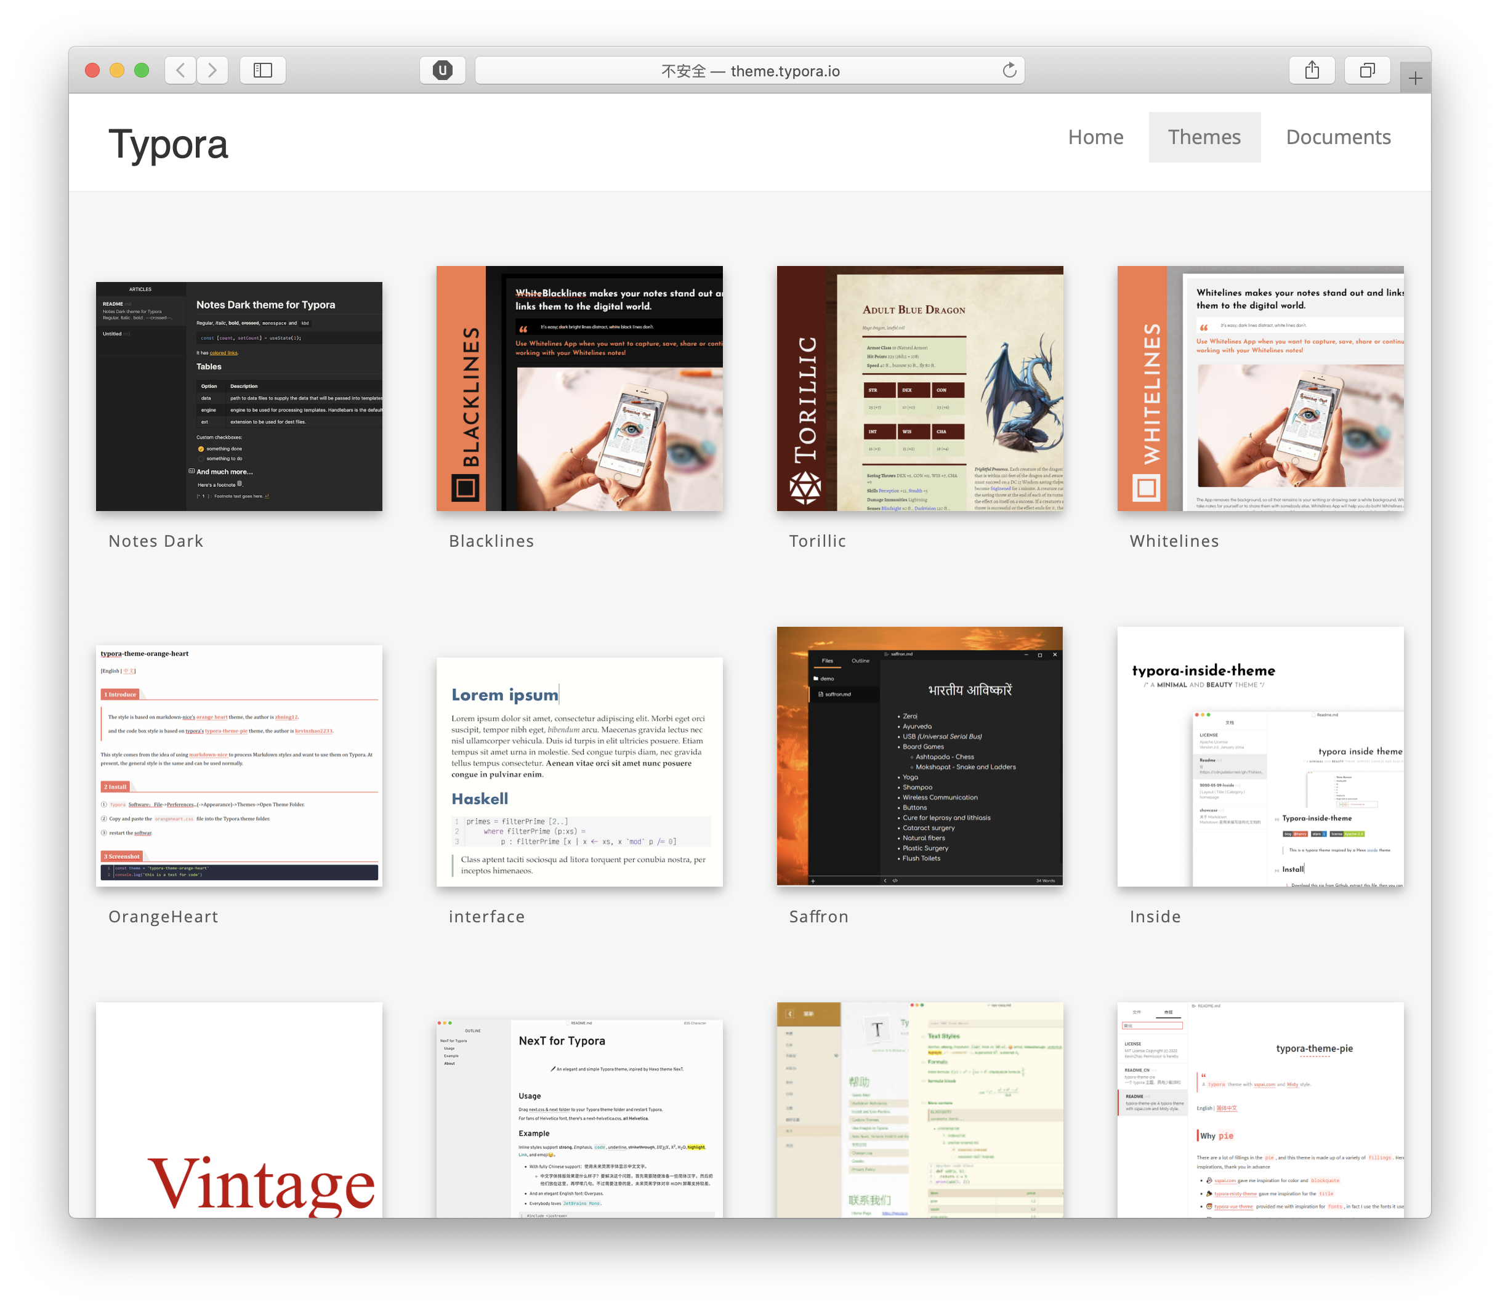
Task: Open the Documents nav tab
Action: click(1338, 137)
